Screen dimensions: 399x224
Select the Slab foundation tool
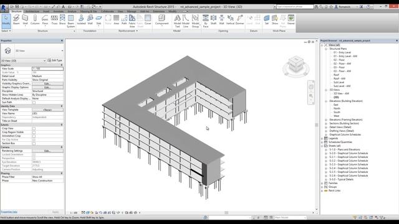click(99, 20)
